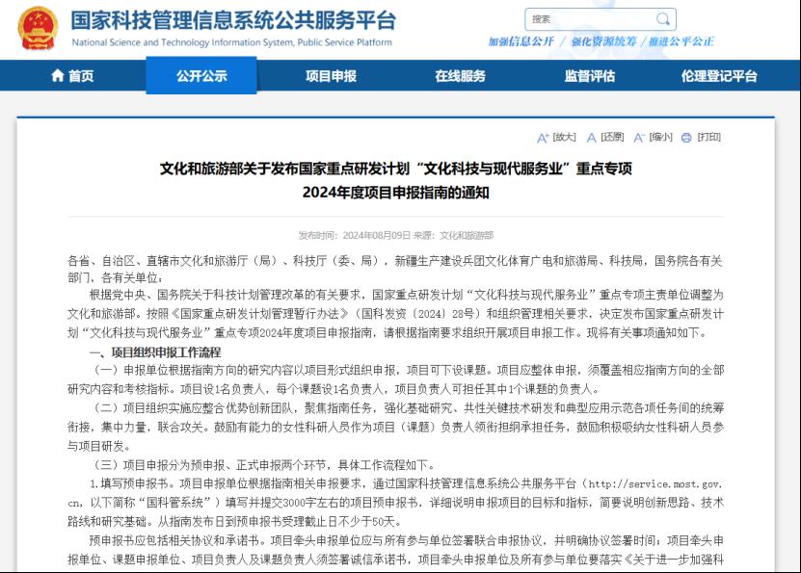Image resolution: width=801 pixels, height=573 pixels.
Task: Navigate to 伦理登记平台
Action: tap(719, 76)
